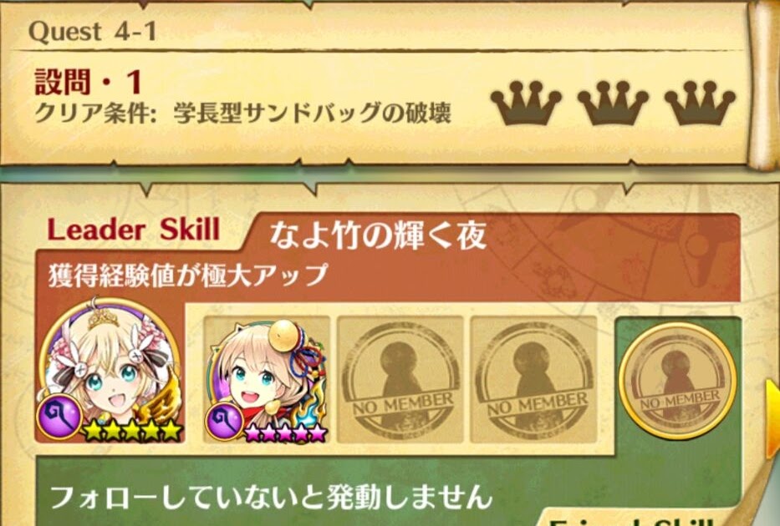Screen dimensions: 780x526
Task: Tap the skill name なよ竹の輝く夜
Action: click(378, 235)
